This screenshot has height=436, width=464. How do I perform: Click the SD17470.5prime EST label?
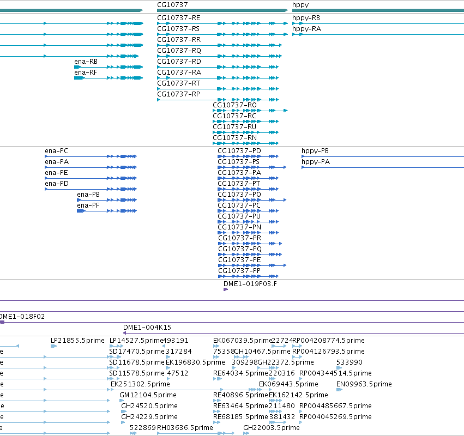(137, 352)
